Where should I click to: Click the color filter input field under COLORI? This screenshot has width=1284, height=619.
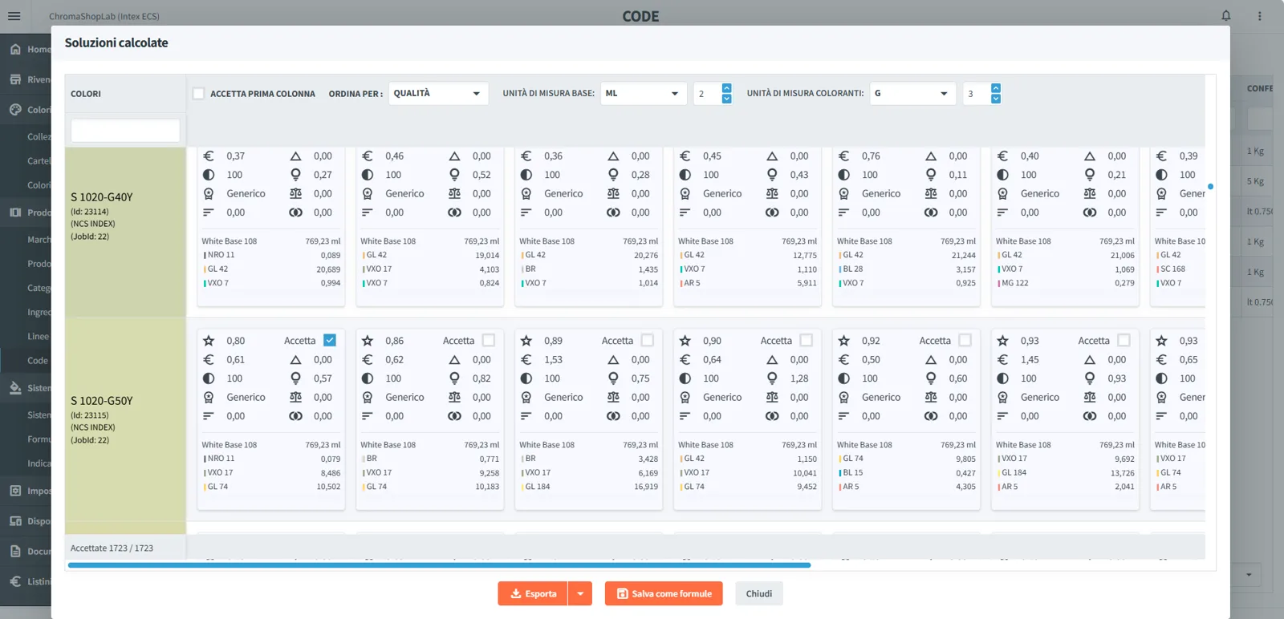point(125,130)
